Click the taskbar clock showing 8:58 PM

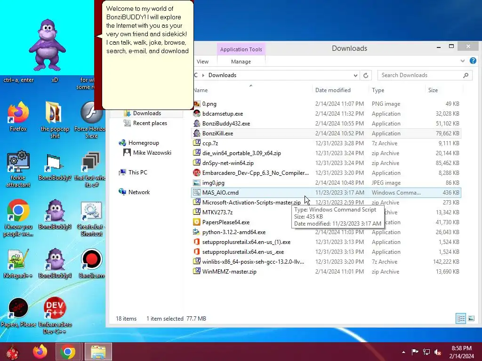click(461, 352)
